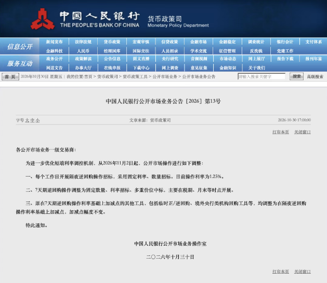Navigate to 网上调查
Viewport: 327px width, 283px height.
pos(169,68)
